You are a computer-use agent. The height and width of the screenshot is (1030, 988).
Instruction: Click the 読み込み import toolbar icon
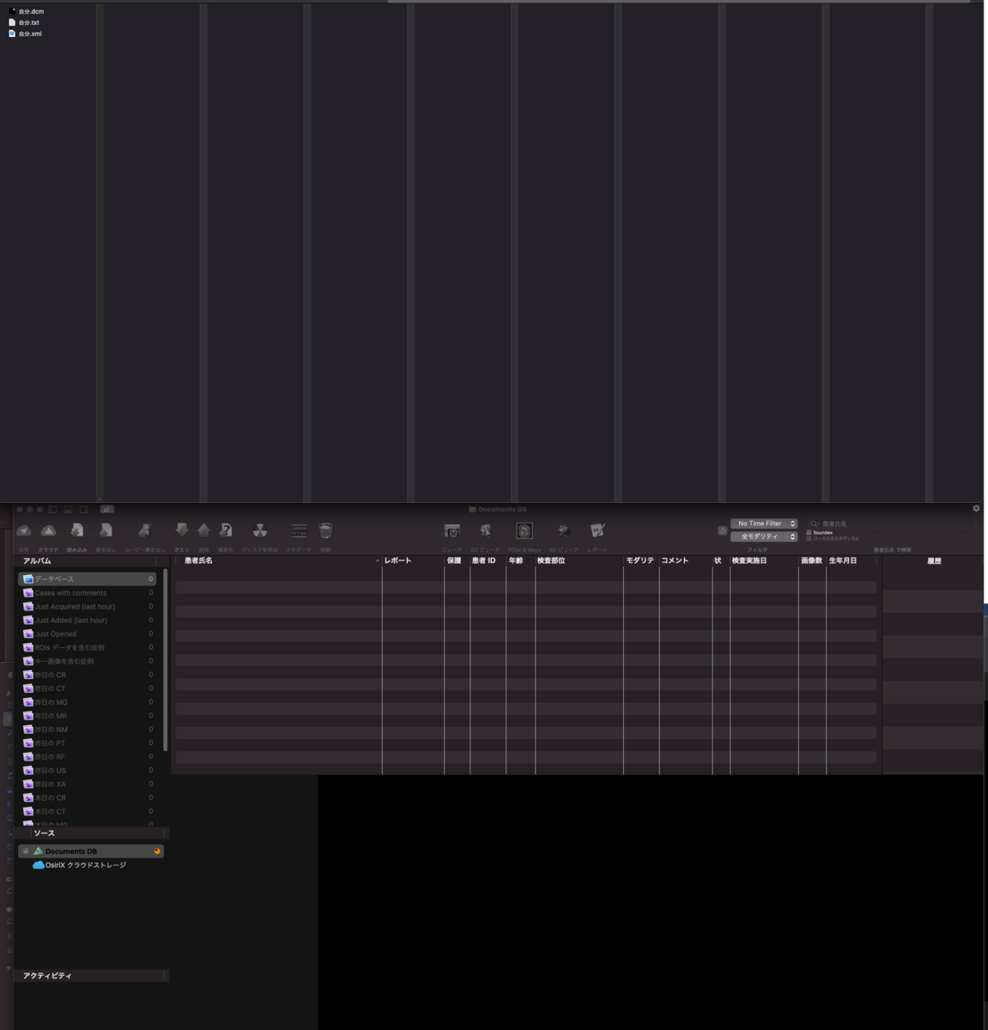click(x=76, y=530)
